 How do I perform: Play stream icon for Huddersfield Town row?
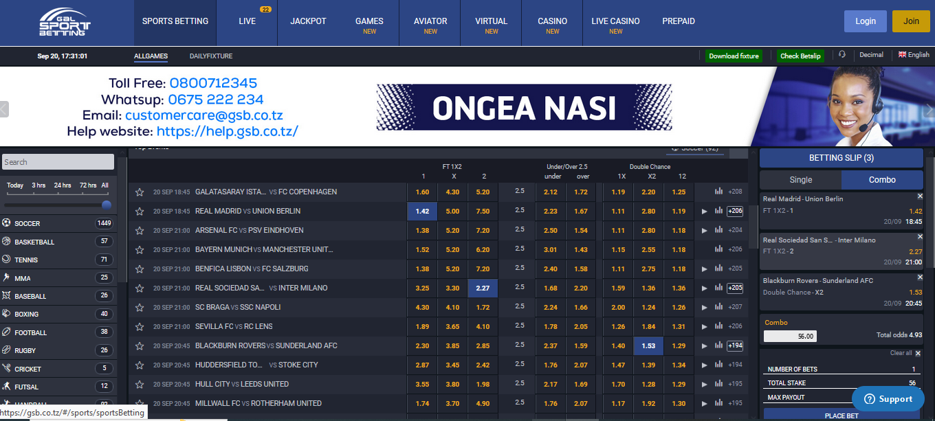[x=704, y=365]
